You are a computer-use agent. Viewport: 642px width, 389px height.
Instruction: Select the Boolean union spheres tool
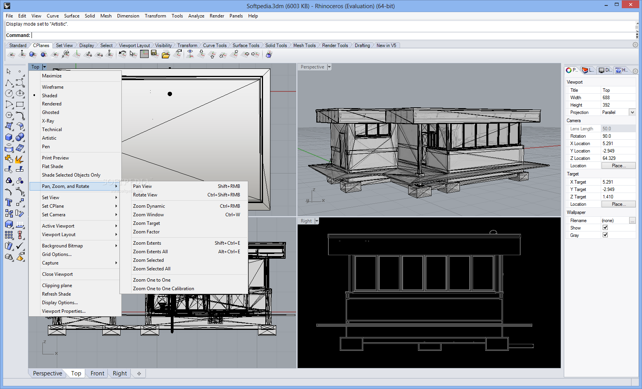20,137
